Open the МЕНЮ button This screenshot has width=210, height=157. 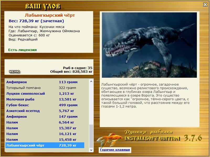(x=14, y=71)
